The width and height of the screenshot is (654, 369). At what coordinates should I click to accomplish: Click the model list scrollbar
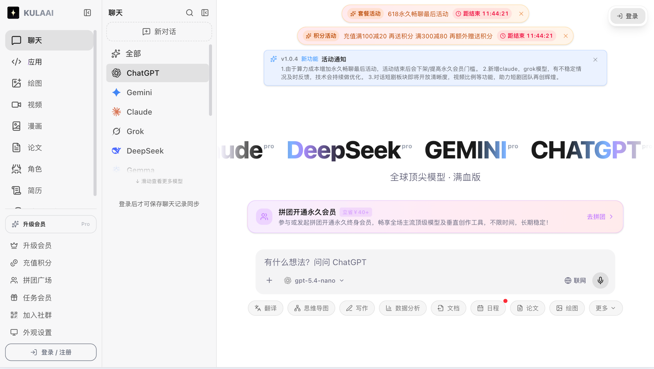(x=210, y=80)
